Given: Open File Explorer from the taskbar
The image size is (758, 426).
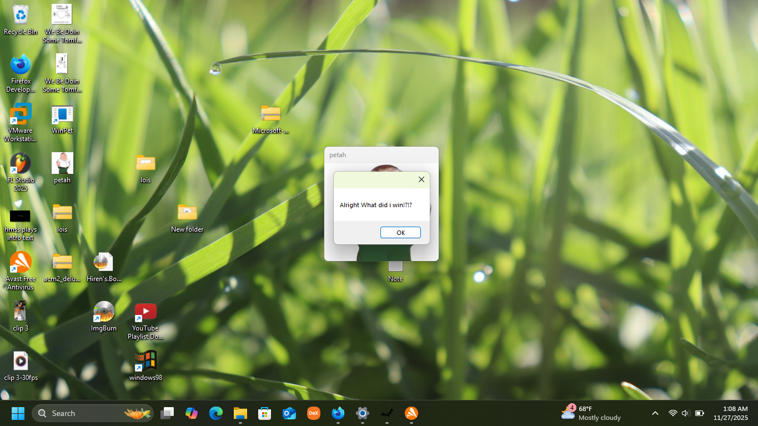Looking at the screenshot, I should (240, 413).
